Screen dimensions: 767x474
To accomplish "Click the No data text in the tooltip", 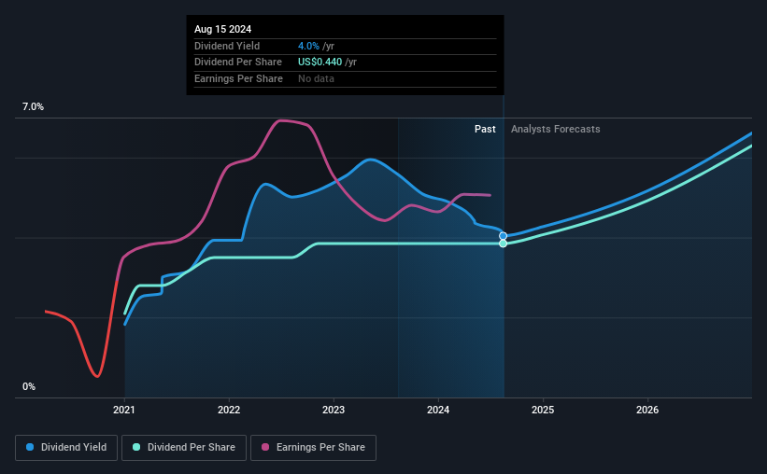I will pos(316,78).
